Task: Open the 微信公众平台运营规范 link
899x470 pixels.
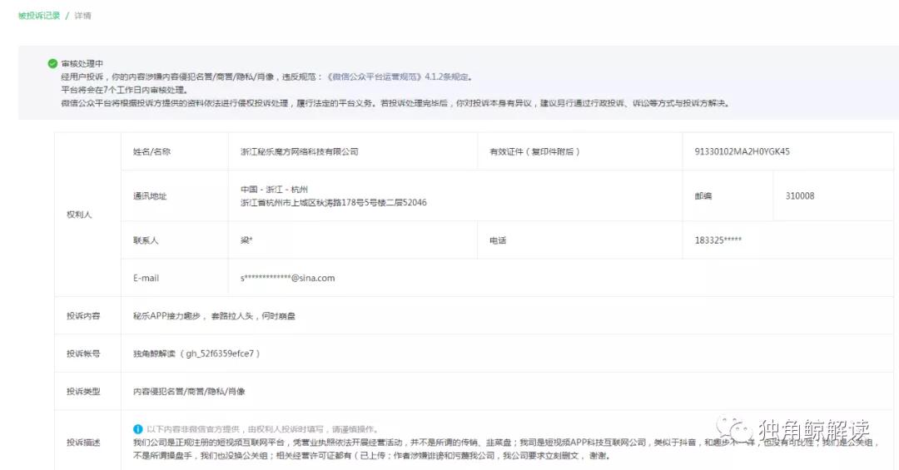Action: (375, 77)
